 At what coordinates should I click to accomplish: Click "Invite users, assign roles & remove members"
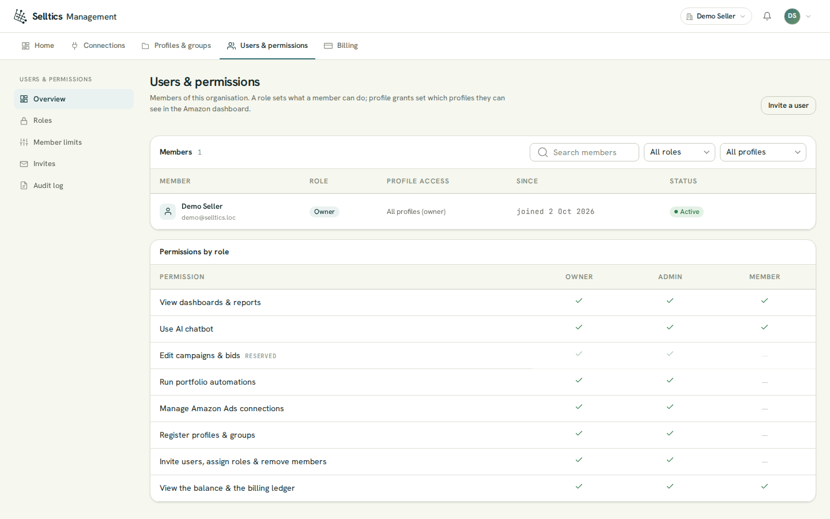point(243,462)
